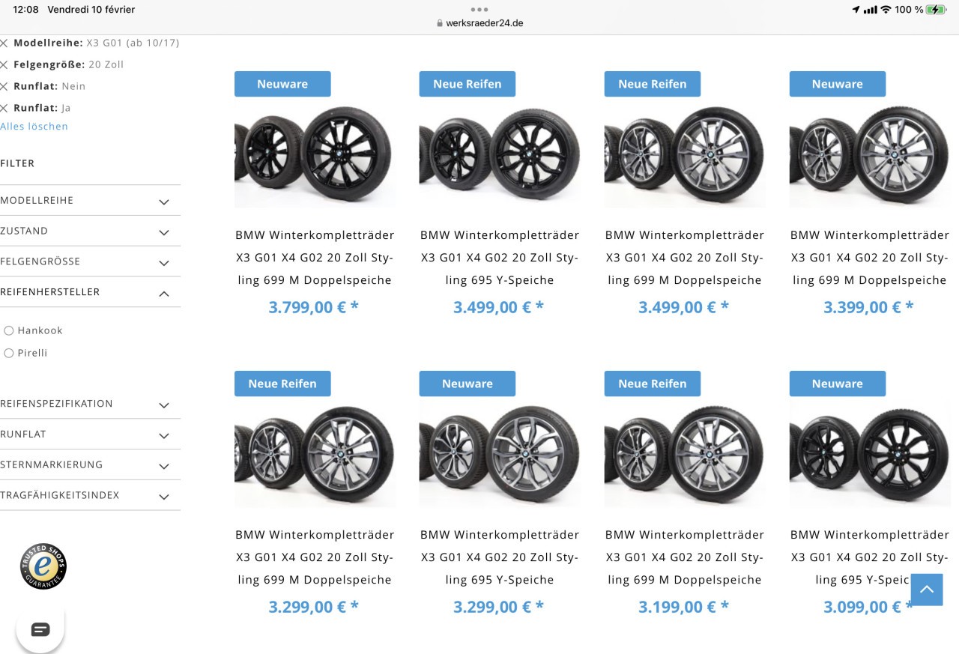Remove the Runflat Nein filter

coord(4,87)
